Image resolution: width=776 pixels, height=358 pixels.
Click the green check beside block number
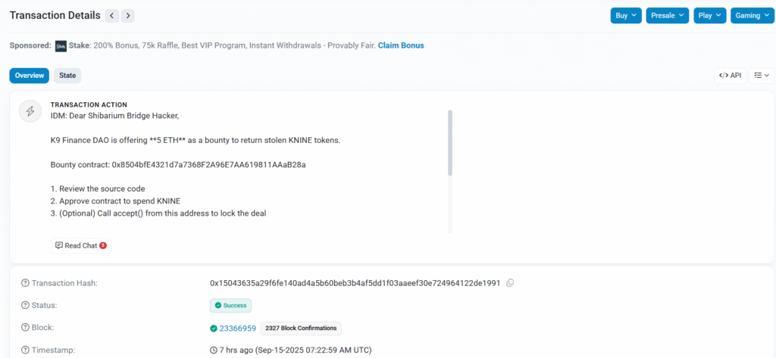click(213, 328)
